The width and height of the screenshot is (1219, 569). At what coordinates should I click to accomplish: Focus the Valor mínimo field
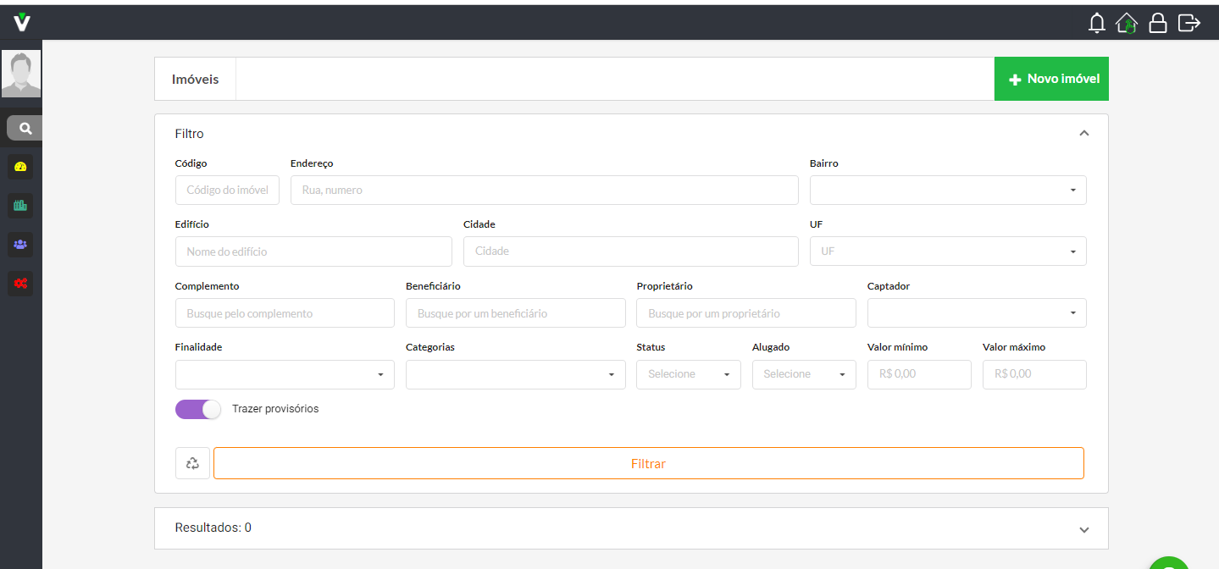pyautogui.click(x=919, y=374)
